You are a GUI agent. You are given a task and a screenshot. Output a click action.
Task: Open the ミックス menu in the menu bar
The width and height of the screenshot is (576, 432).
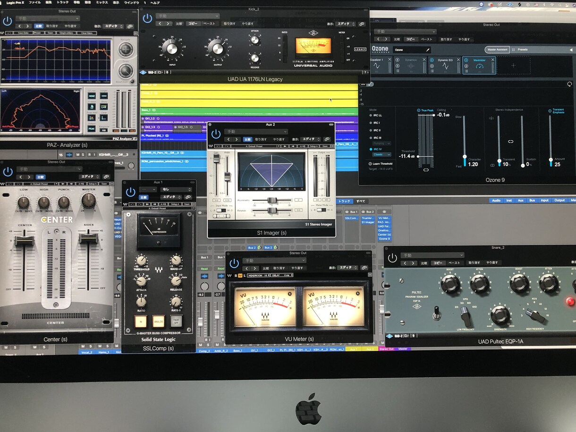(x=102, y=2)
